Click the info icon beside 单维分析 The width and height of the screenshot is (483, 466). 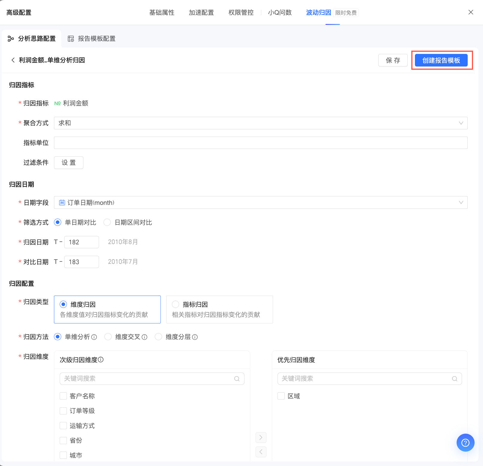tap(94, 337)
